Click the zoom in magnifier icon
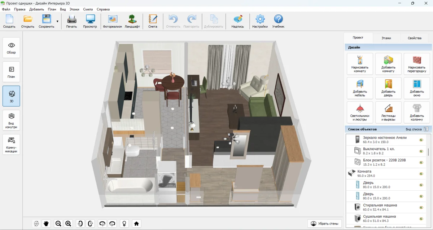 click(x=68, y=224)
